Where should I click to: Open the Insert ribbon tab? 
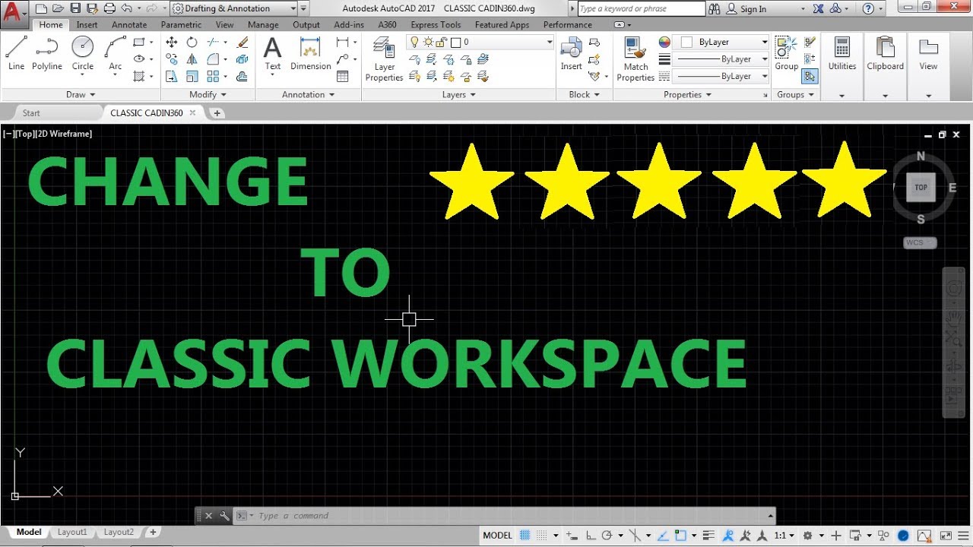click(87, 24)
